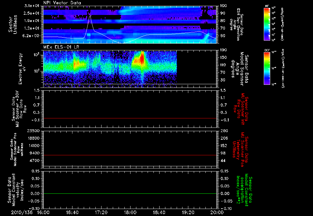The image size is (313, 216).
Task: Click the '90' elevation angle tick
Action: click(x=223, y=13)
